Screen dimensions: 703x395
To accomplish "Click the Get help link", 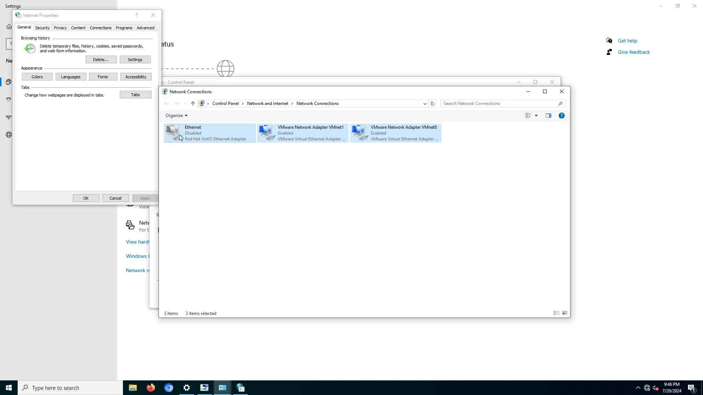I will (x=627, y=41).
